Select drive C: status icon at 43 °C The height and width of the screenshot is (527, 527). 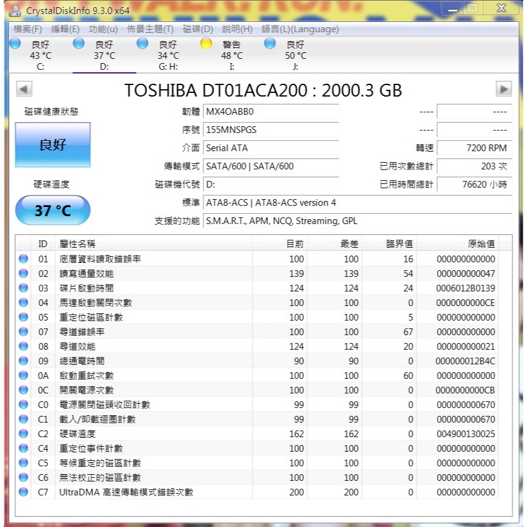pos(15,43)
